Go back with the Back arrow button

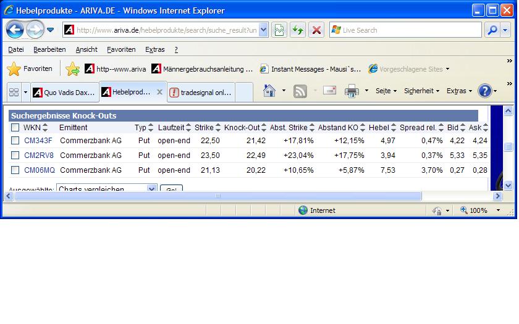15,30
